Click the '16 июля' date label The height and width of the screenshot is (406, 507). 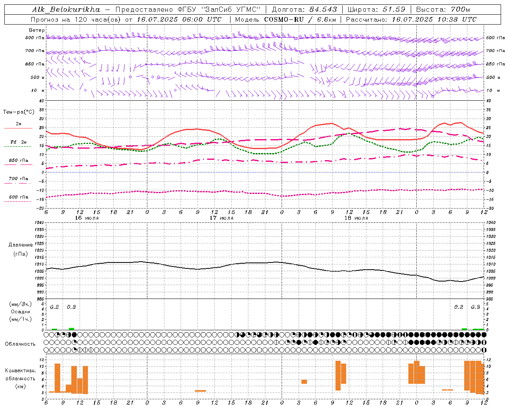[87, 218]
